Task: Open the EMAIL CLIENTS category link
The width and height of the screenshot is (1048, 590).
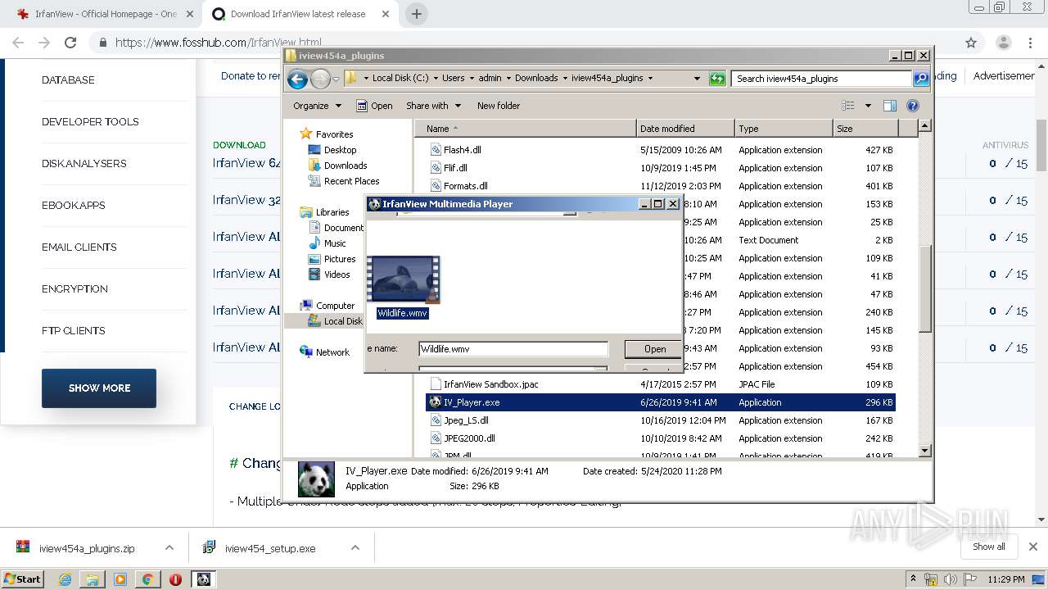Action: pyautogui.click(x=79, y=247)
